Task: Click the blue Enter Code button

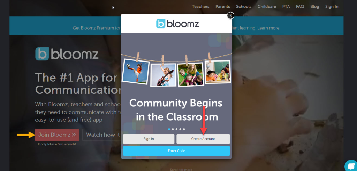Action: [176, 151]
